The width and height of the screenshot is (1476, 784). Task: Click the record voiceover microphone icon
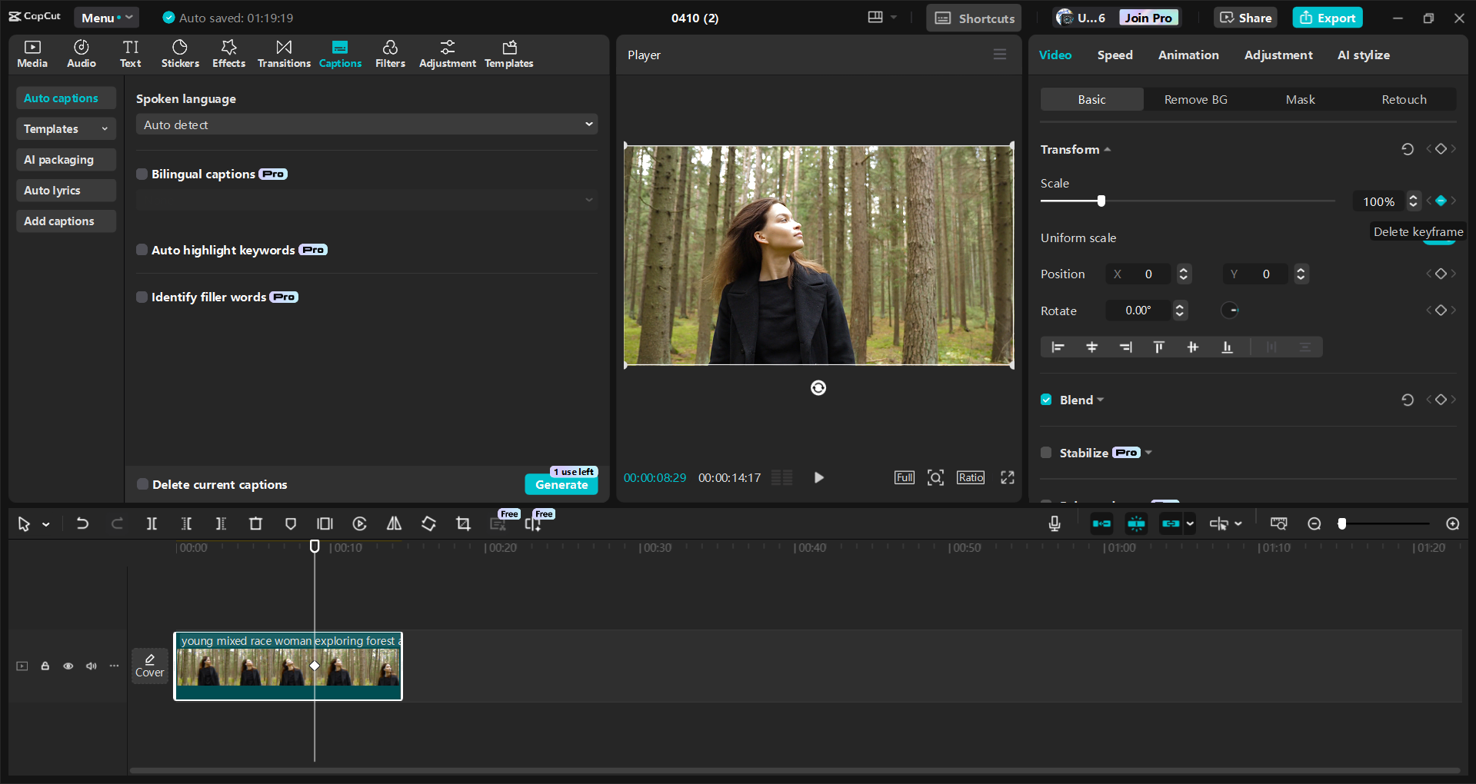point(1055,523)
